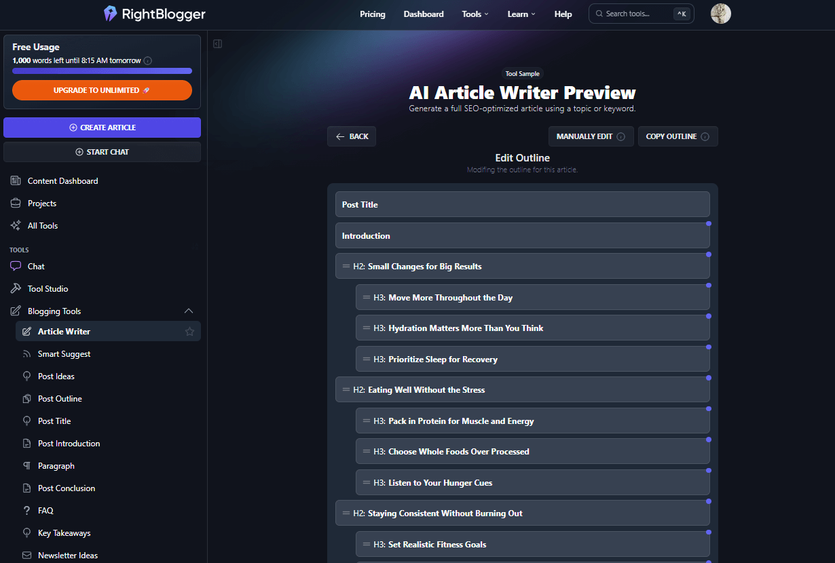The height and width of the screenshot is (563, 835).
Task: Open Post Ideas tool
Action: click(56, 376)
